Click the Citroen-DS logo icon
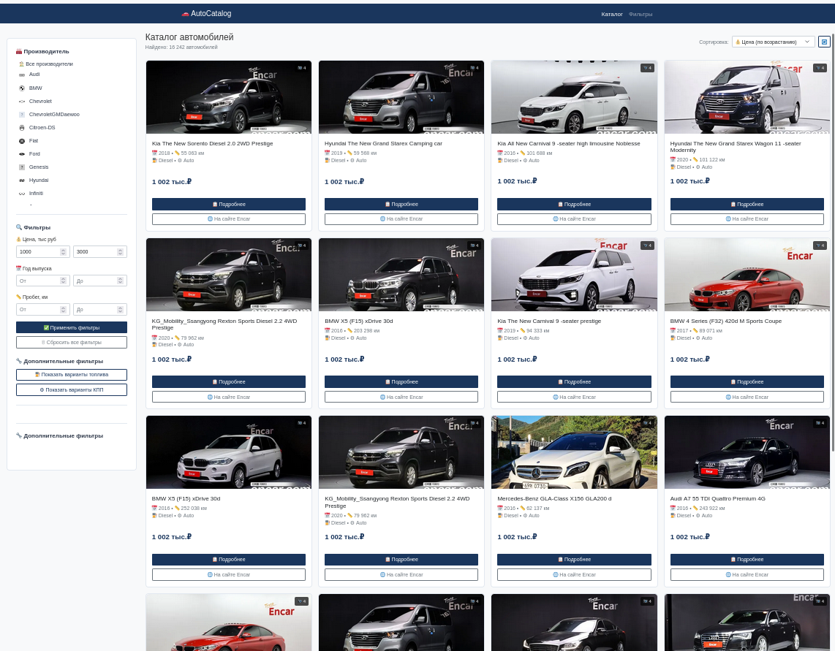835x651 pixels. click(x=22, y=128)
